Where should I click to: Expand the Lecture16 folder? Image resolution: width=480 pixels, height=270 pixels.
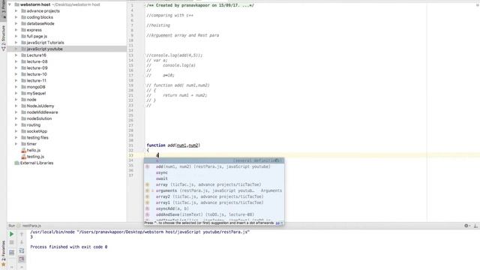[16, 55]
